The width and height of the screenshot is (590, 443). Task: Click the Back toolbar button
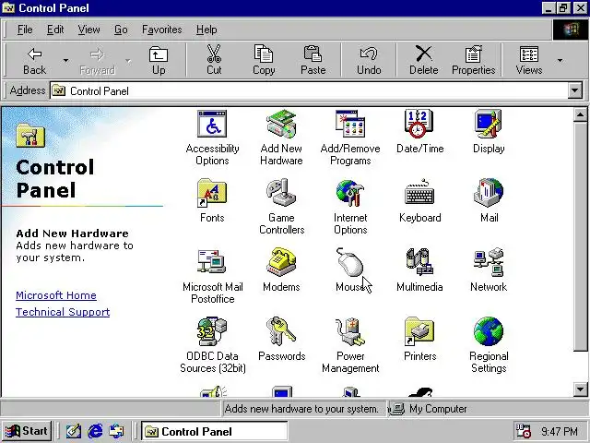coord(34,60)
